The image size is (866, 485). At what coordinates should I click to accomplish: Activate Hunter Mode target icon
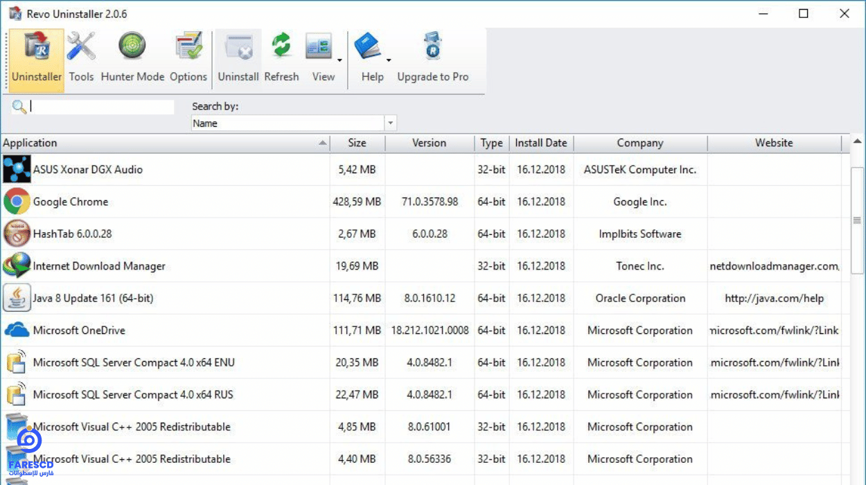(132, 47)
